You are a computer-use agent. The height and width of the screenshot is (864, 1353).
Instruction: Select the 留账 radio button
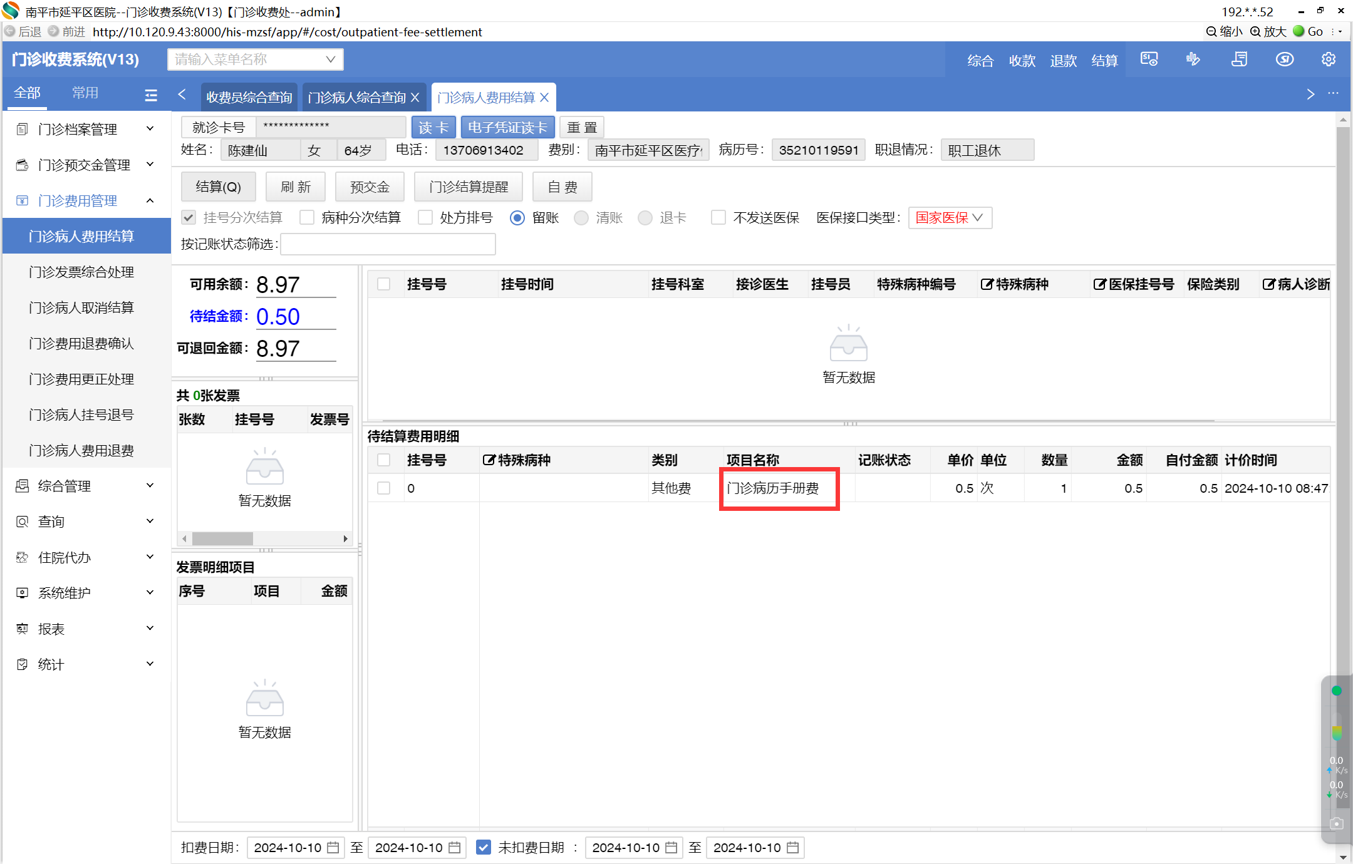pyautogui.click(x=517, y=217)
